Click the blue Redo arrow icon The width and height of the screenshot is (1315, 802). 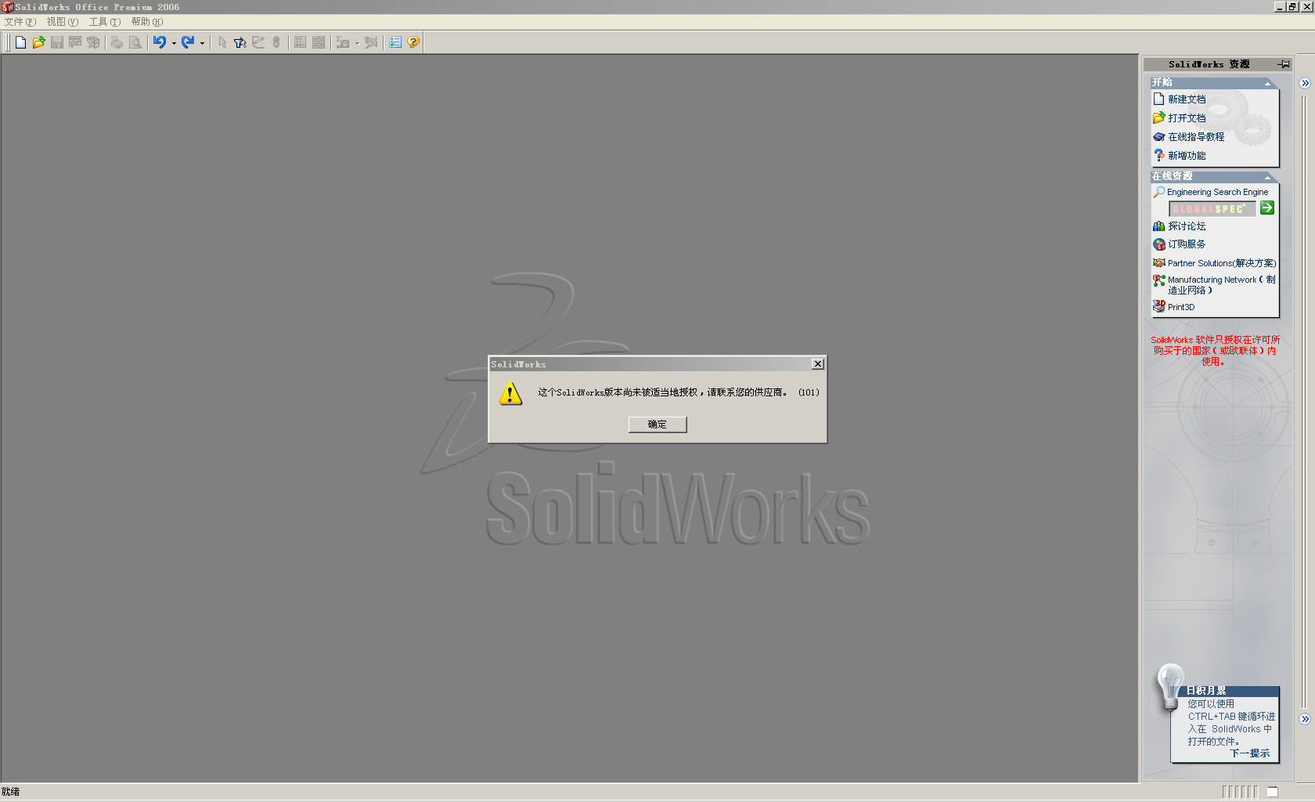tap(188, 42)
